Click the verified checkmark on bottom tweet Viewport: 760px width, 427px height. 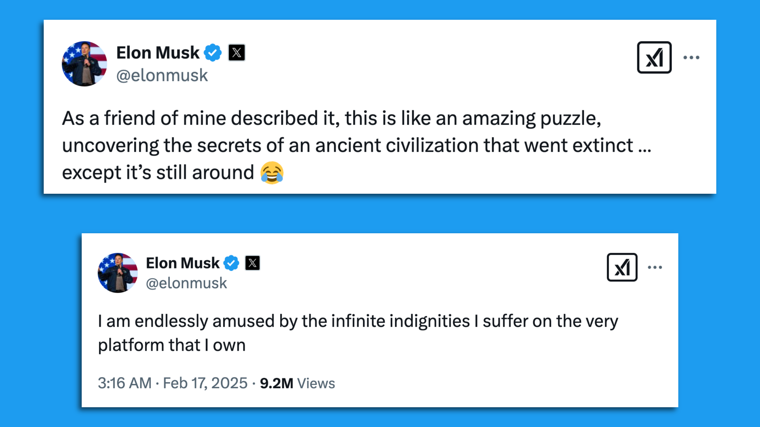point(232,263)
